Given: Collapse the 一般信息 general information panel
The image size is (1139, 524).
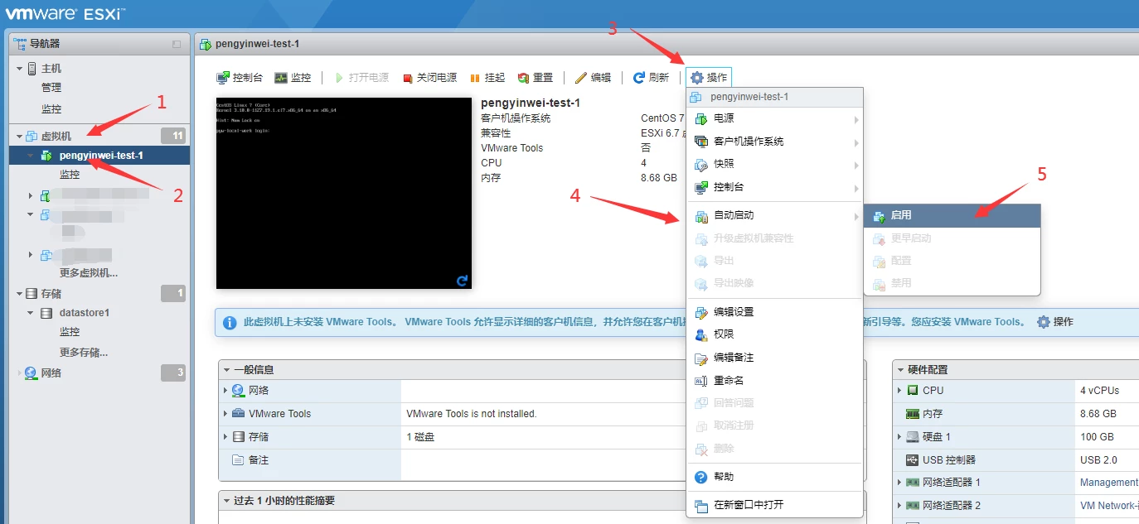Looking at the screenshot, I should [227, 370].
